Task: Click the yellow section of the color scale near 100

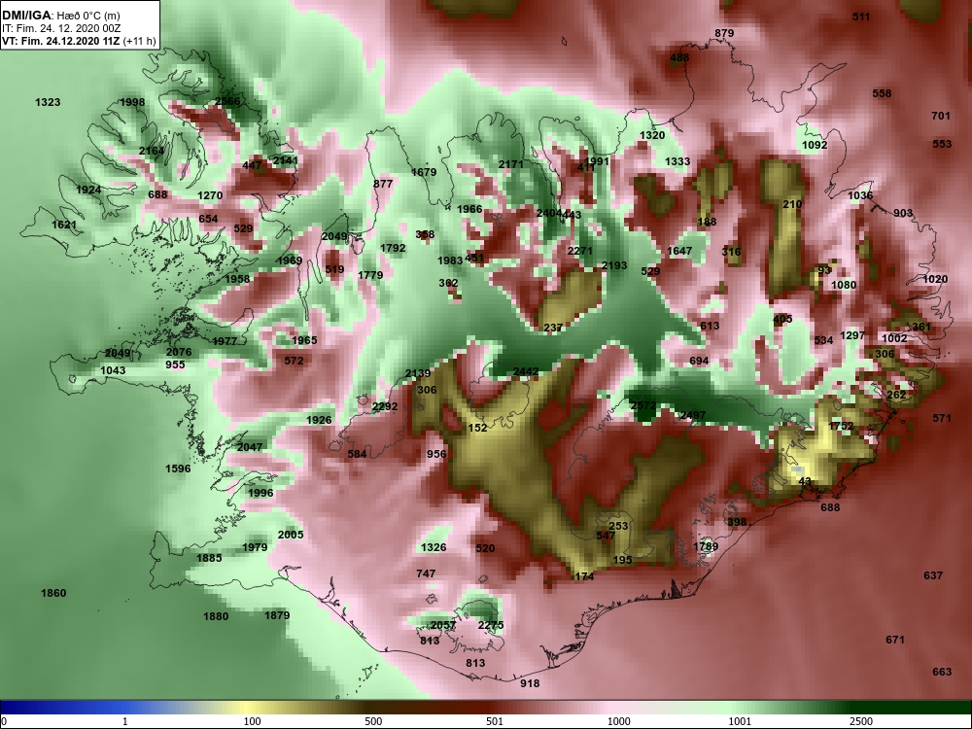Action: (245, 708)
